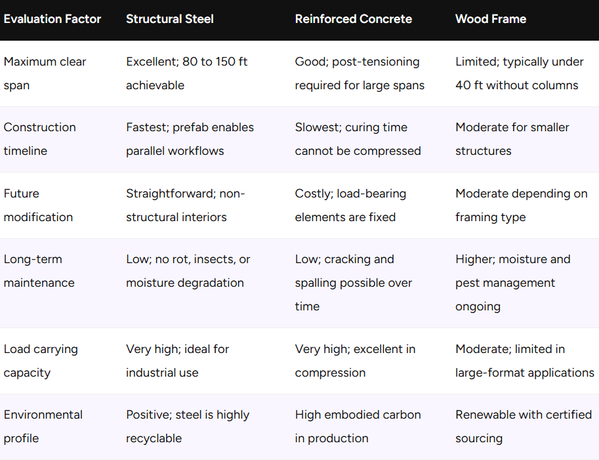The height and width of the screenshot is (460, 599).
Task: Click the "High embodied carbon" cell
Action: 358,427
